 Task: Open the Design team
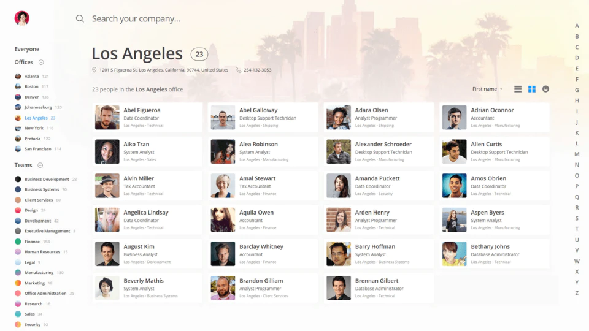[30, 210]
